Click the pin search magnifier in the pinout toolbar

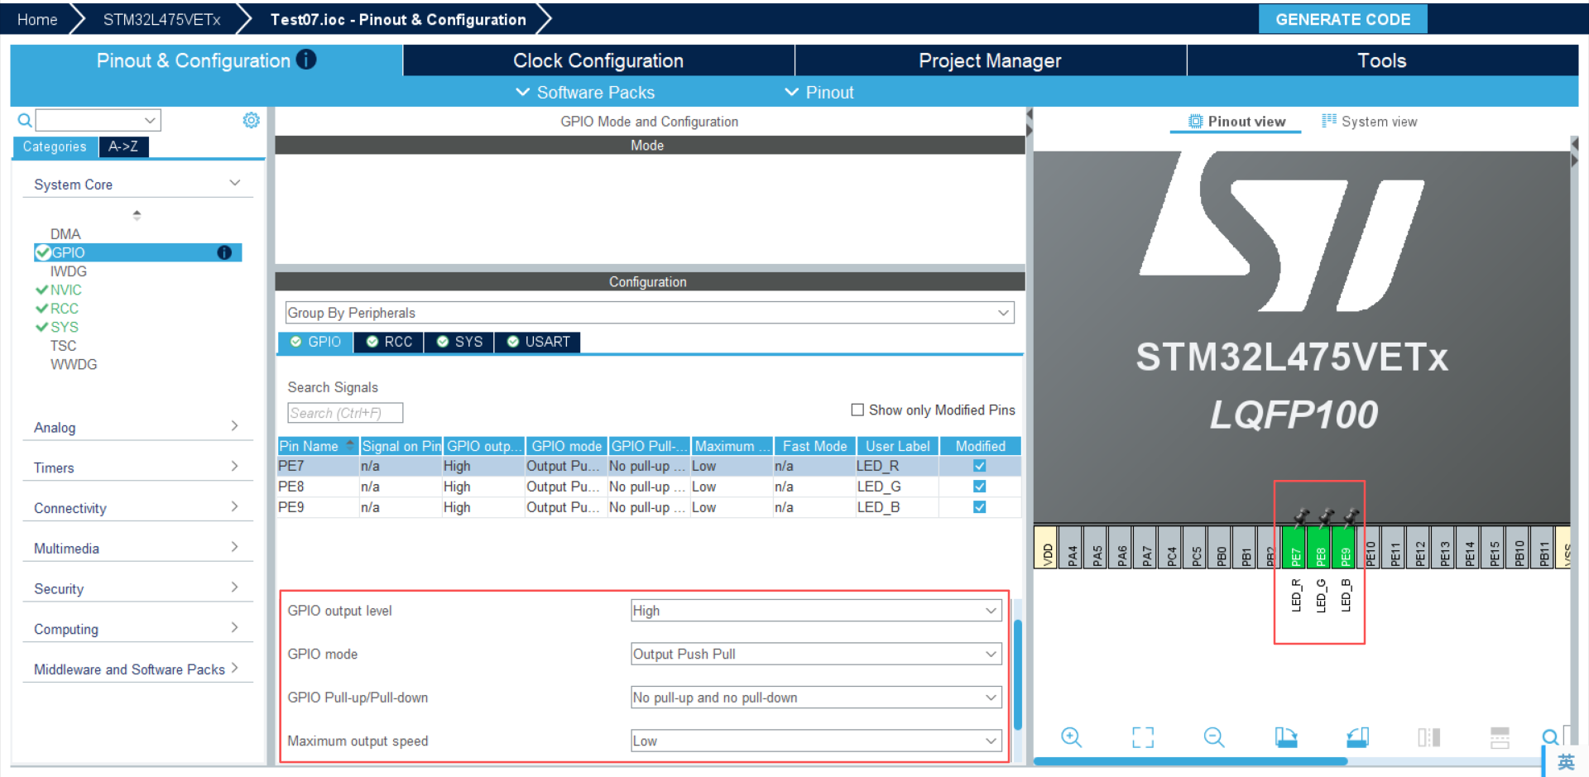pyautogui.click(x=1550, y=736)
